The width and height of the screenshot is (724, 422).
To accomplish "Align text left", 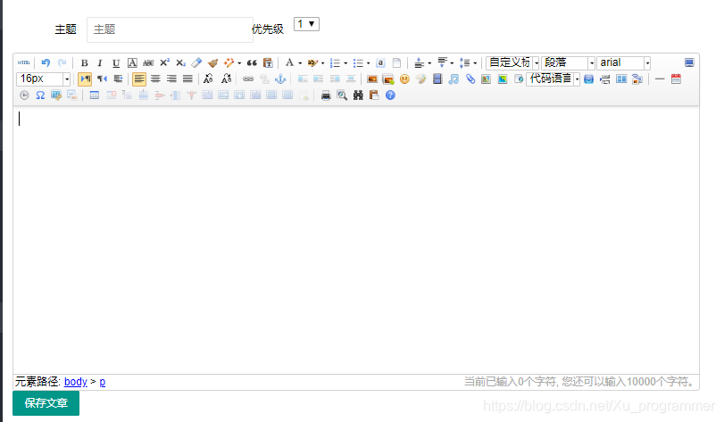I will pyautogui.click(x=139, y=79).
